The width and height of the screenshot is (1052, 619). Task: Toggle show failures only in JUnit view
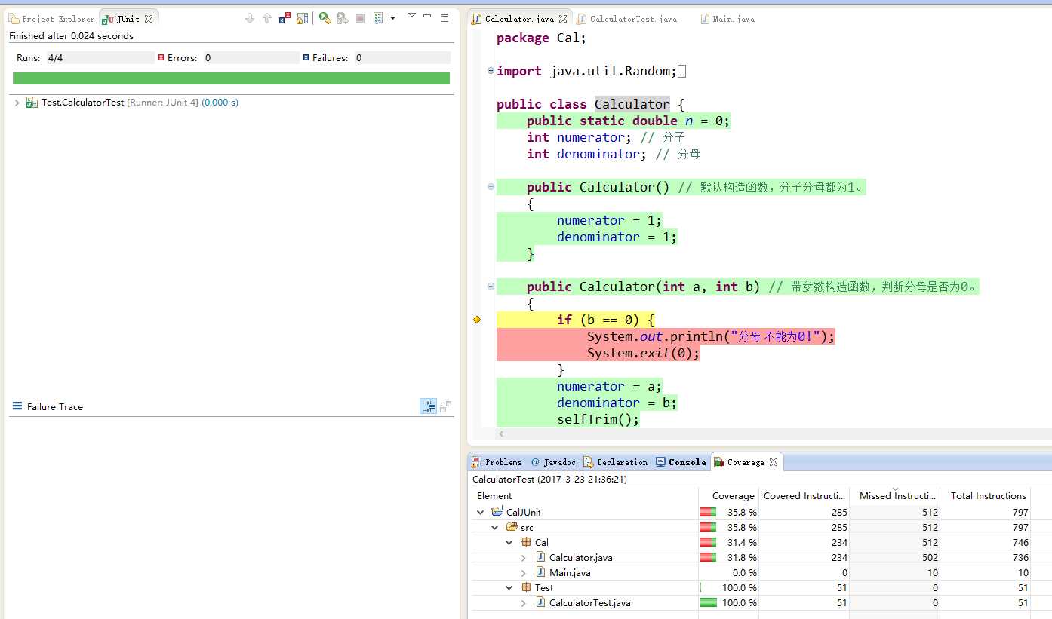click(285, 18)
